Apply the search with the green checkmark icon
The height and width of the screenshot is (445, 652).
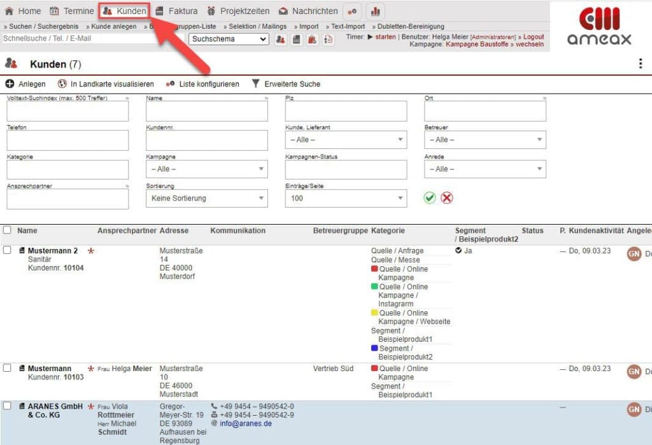[x=430, y=198]
